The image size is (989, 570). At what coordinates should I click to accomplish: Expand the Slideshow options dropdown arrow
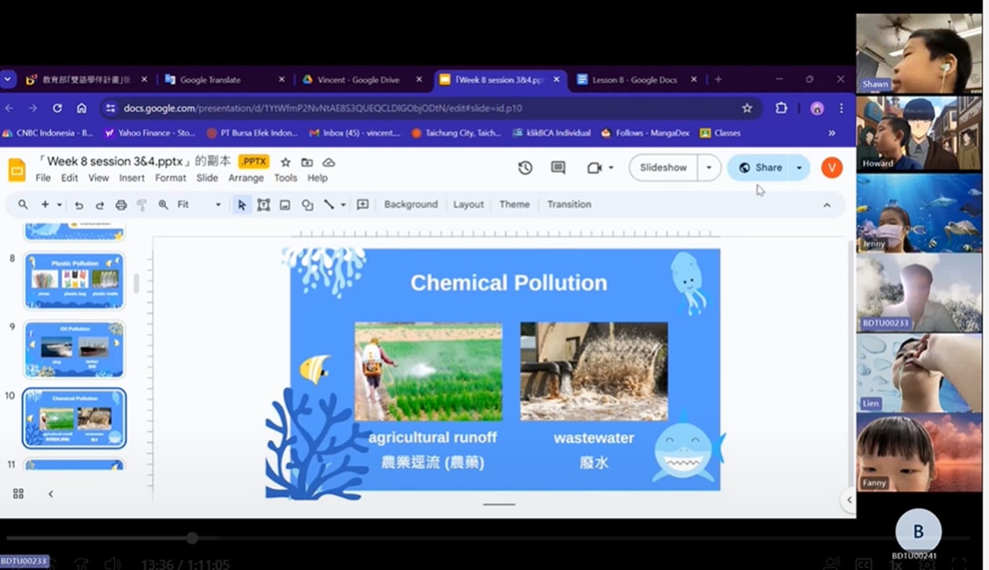pyautogui.click(x=709, y=167)
